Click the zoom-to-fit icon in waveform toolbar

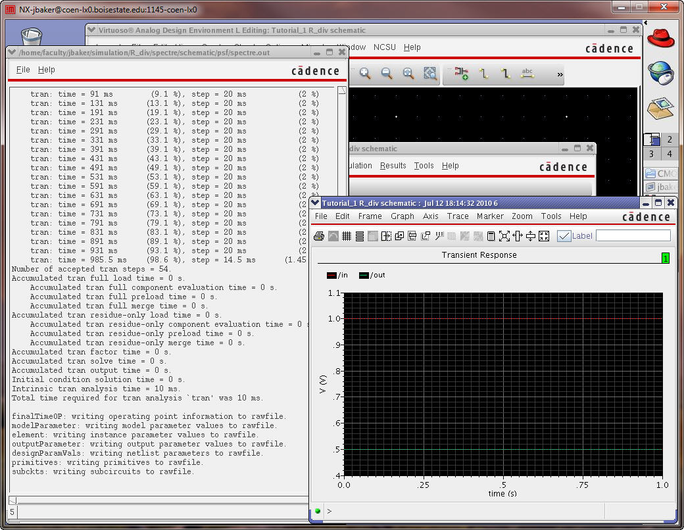(x=504, y=236)
